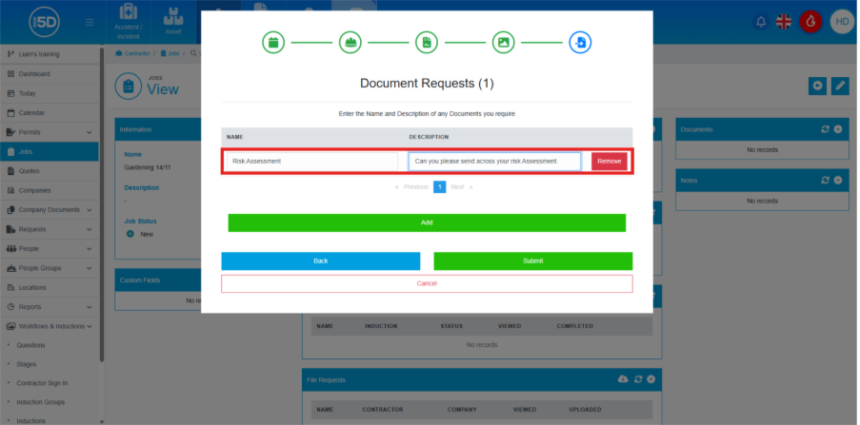Image resolution: width=860 pixels, height=425 pixels.
Task: Open the notifications bell
Action: pos(760,22)
